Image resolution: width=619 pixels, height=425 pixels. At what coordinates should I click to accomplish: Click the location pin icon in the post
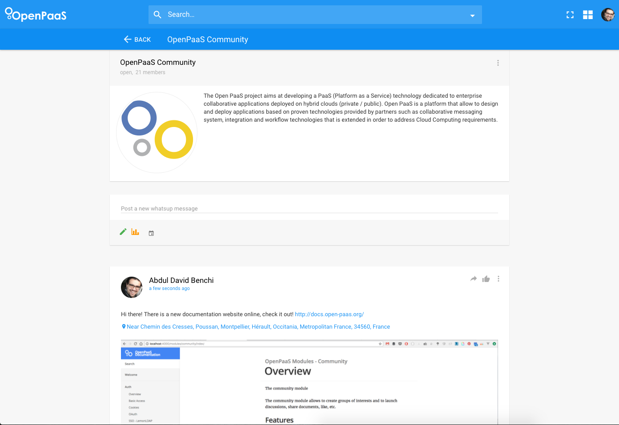pos(124,327)
